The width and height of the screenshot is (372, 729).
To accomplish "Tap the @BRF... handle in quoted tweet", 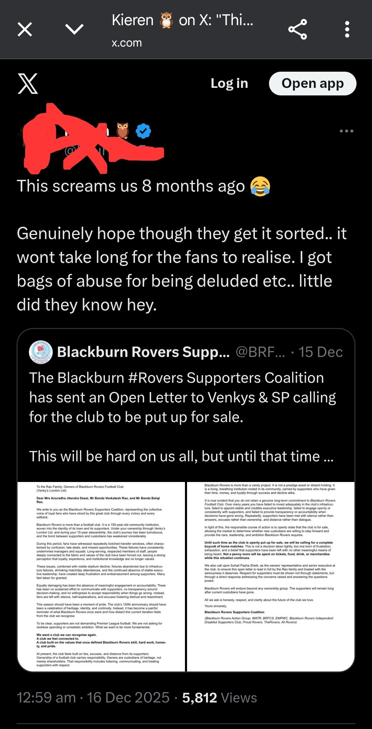I will pyautogui.click(x=260, y=352).
